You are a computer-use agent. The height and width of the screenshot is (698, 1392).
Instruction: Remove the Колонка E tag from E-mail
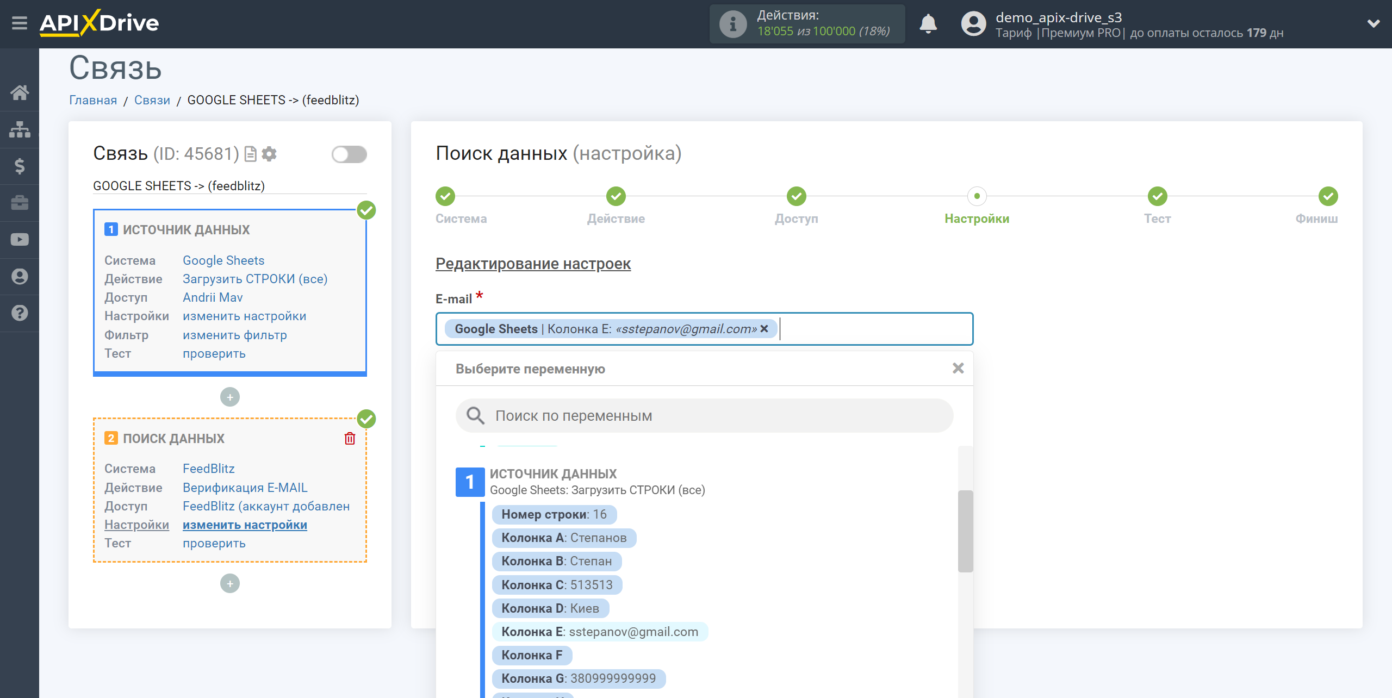click(764, 328)
